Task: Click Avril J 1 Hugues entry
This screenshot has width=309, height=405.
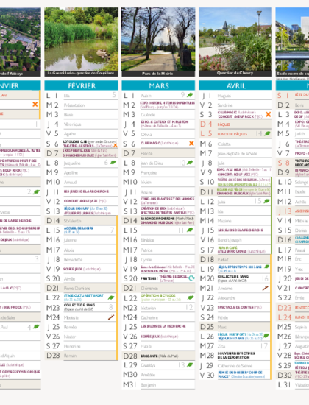Action: [224, 96]
